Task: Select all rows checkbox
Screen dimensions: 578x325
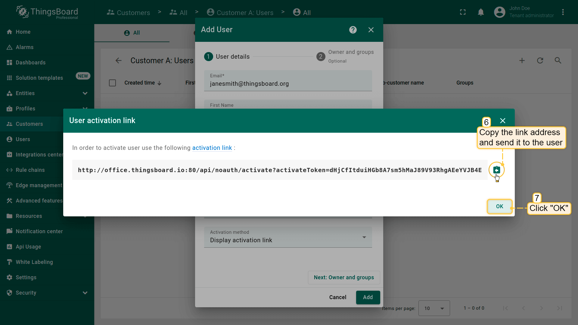Action: pyautogui.click(x=112, y=83)
